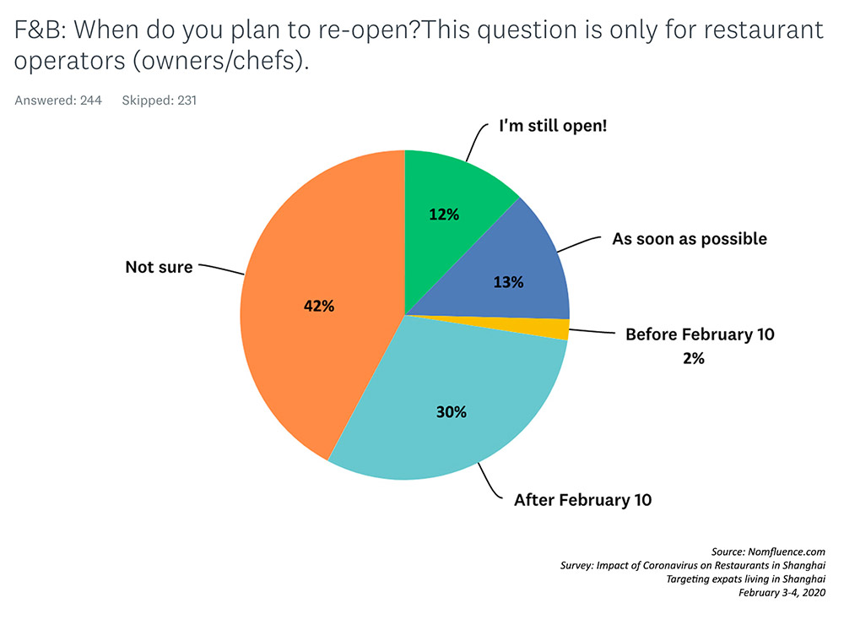The width and height of the screenshot is (844, 625).
Task: Click the 42% value in the chart
Action: pyautogui.click(x=319, y=307)
